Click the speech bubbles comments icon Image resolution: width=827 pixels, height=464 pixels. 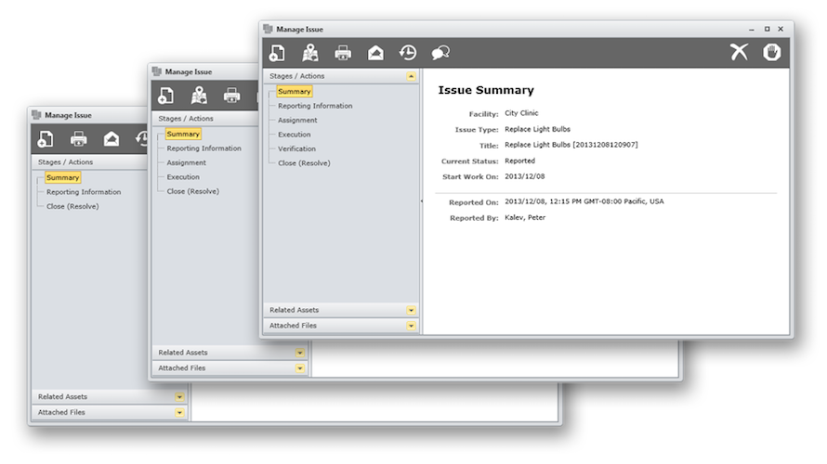tap(440, 53)
